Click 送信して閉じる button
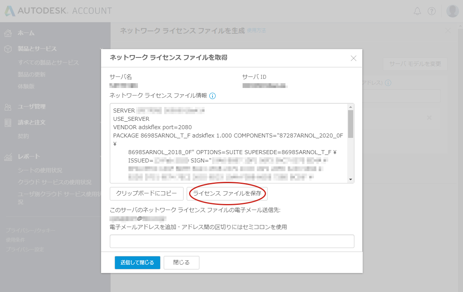 tap(137, 262)
